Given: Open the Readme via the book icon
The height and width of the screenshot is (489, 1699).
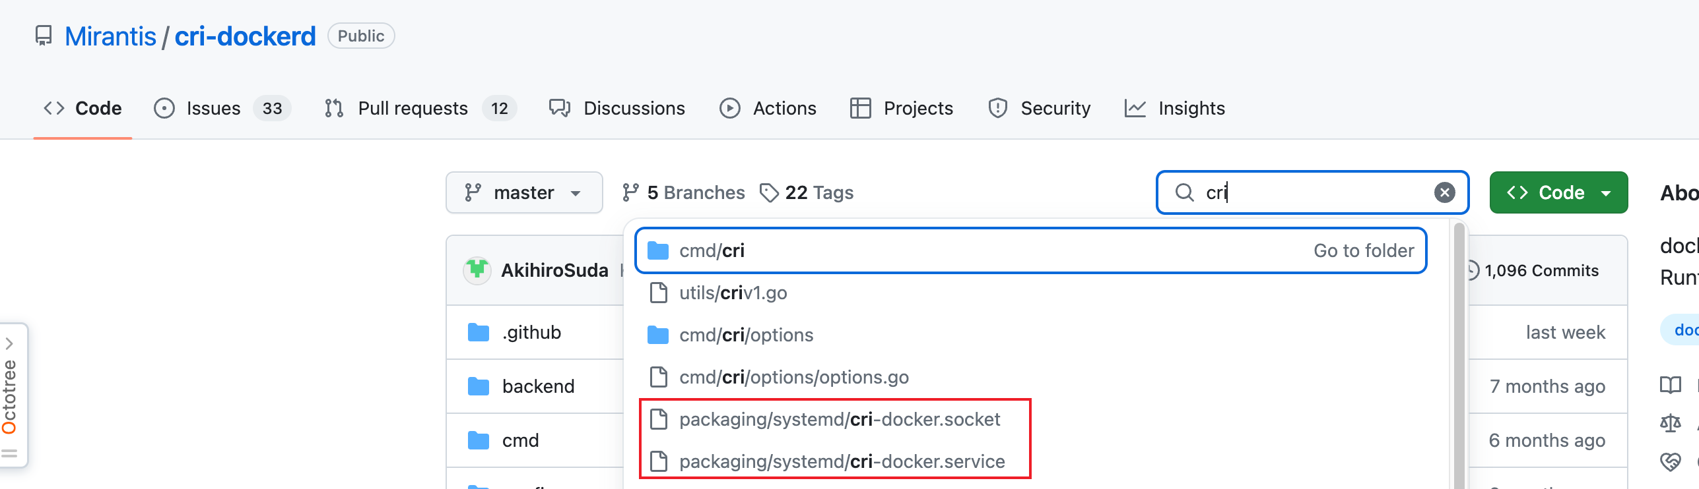Looking at the screenshot, I should [x=1671, y=386].
